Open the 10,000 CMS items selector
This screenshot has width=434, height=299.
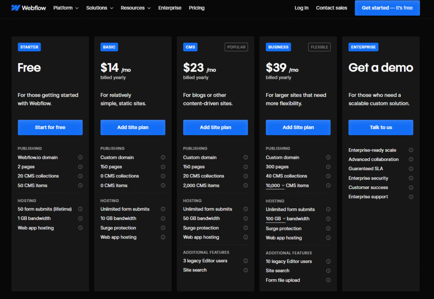click(x=275, y=185)
